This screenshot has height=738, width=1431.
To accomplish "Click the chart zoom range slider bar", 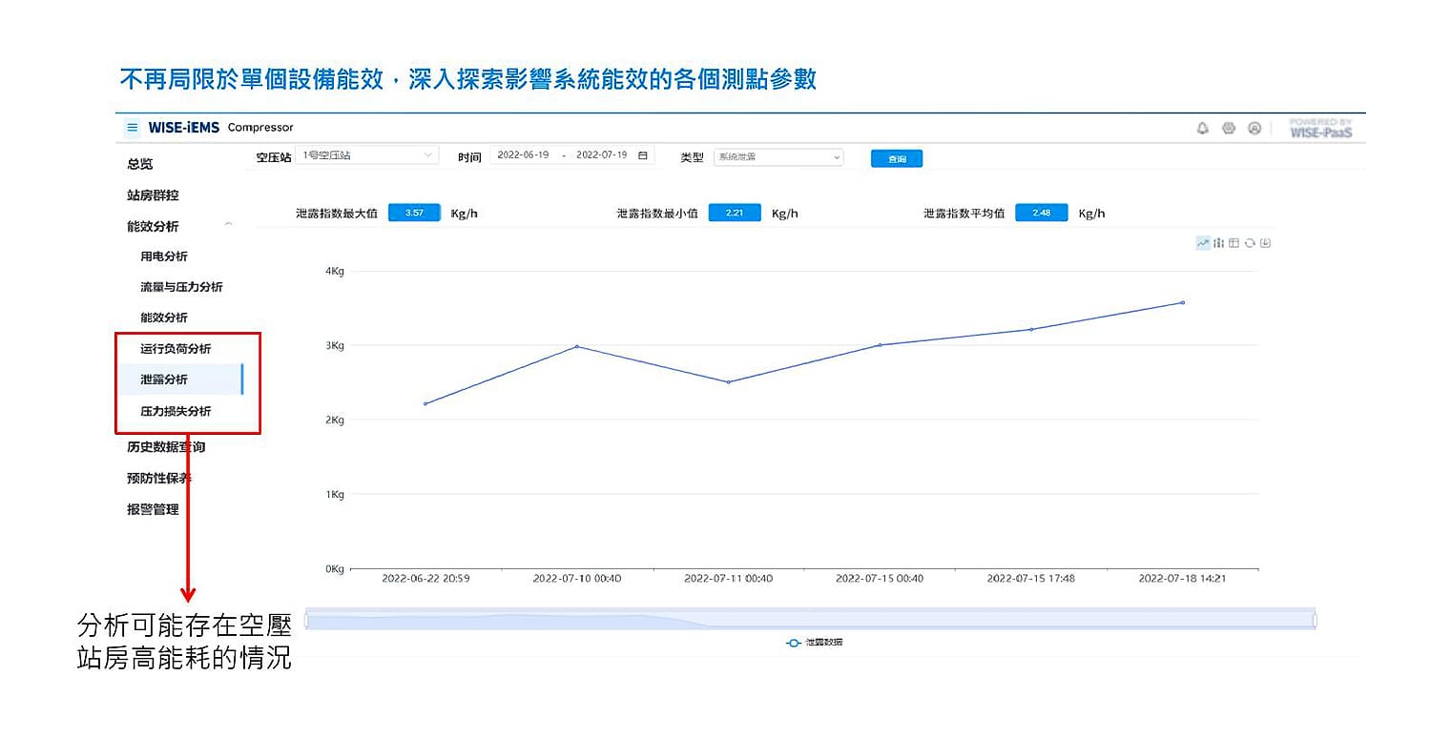I will point(810,620).
